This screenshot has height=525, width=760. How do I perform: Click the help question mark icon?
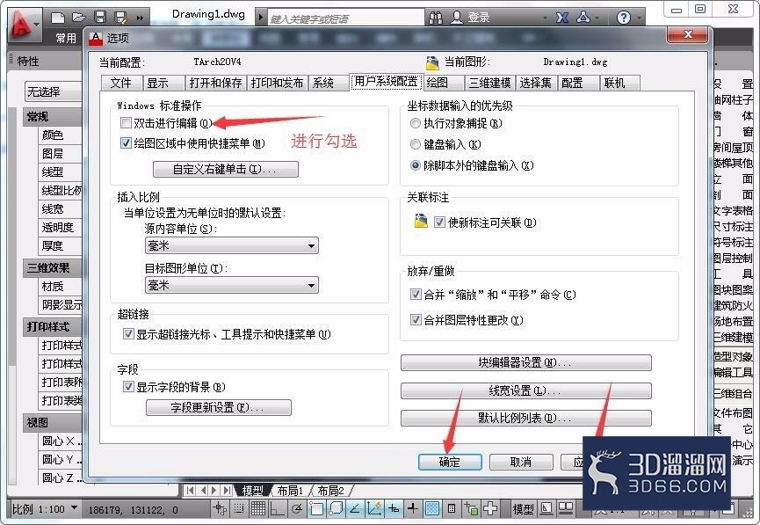click(x=623, y=18)
